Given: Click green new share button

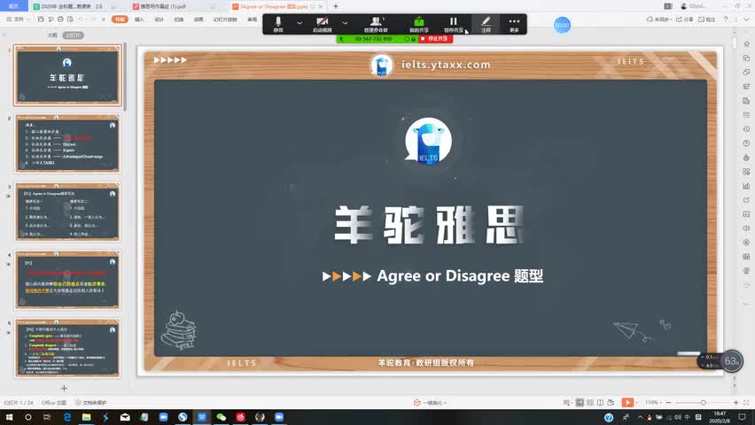Looking at the screenshot, I should (418, 24).
